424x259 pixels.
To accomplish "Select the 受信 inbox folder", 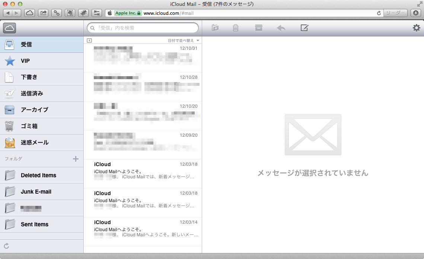I will pyautogui.click(x=42, y=45).
